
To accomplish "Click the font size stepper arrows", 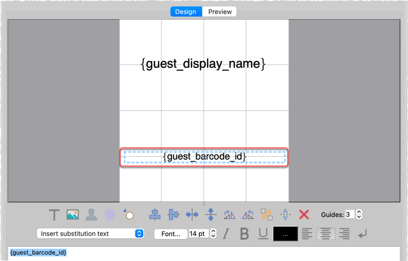I will pyautogui.click(x=213, y=234).
